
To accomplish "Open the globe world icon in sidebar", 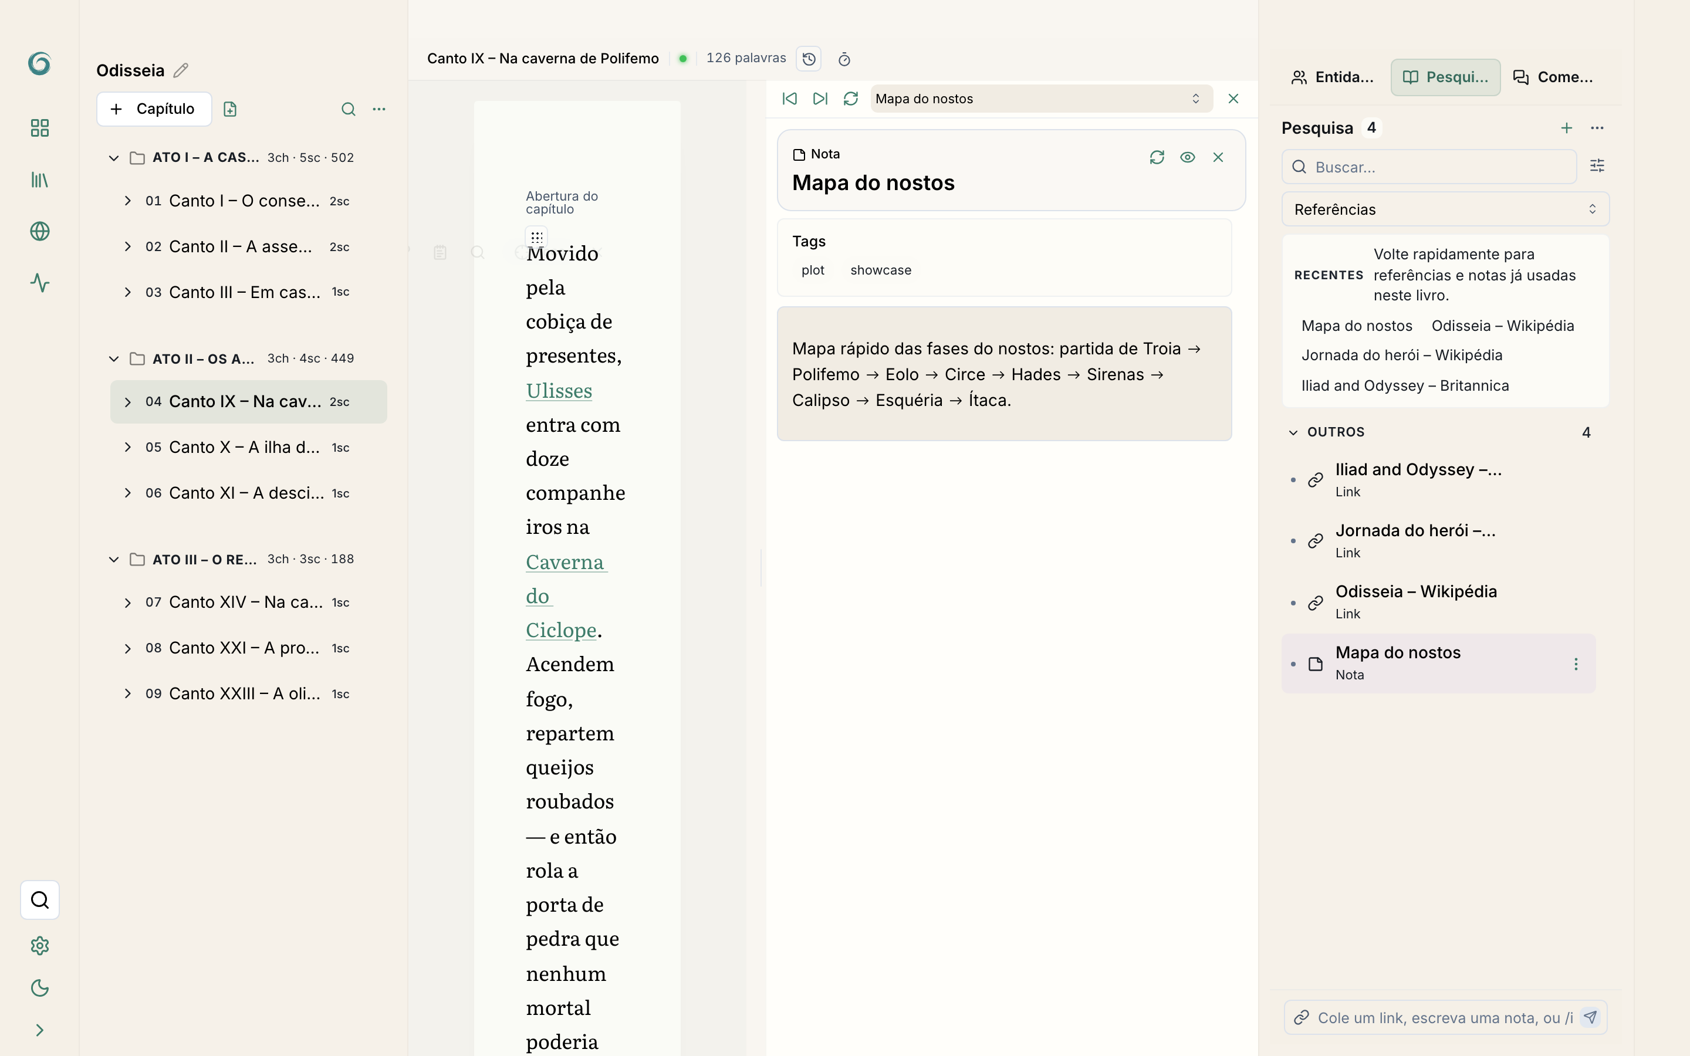I will click(40, 231).
